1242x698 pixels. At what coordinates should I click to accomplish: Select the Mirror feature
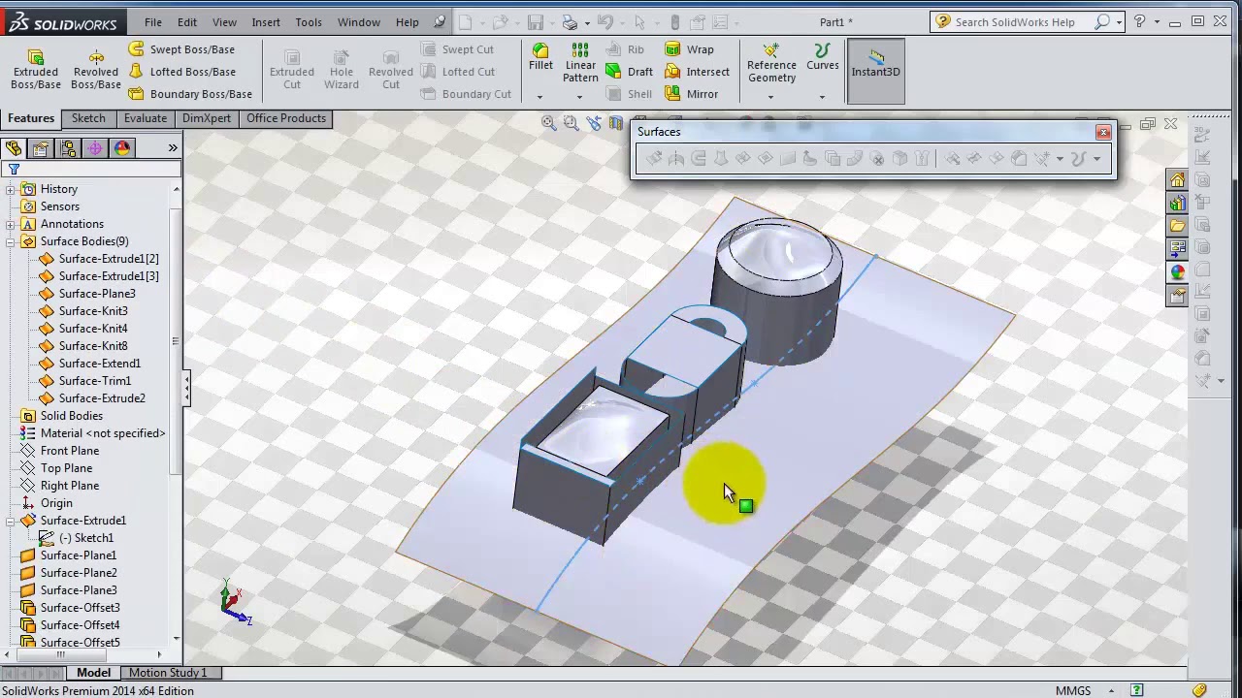coord(691,94)
